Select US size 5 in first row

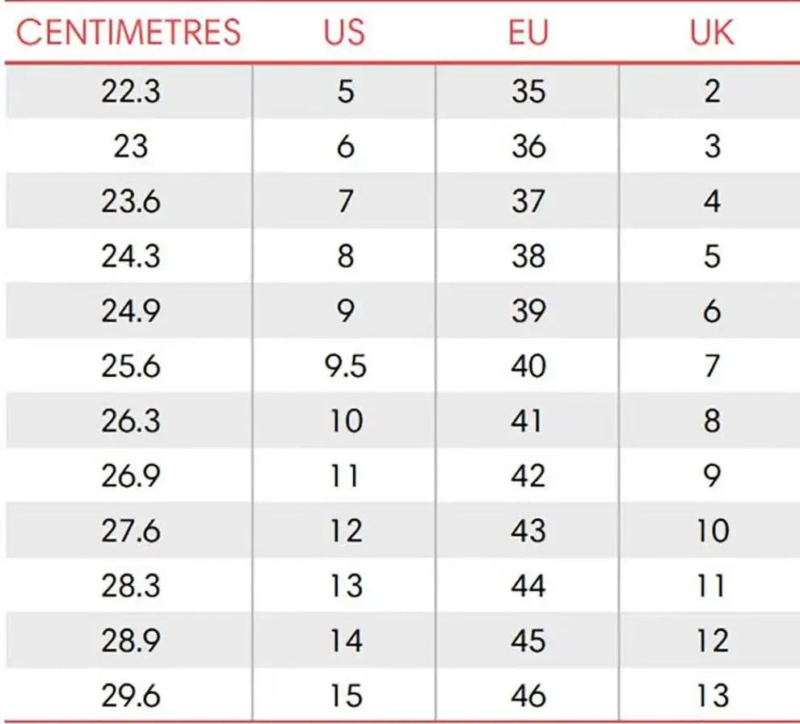click(346, 92)
